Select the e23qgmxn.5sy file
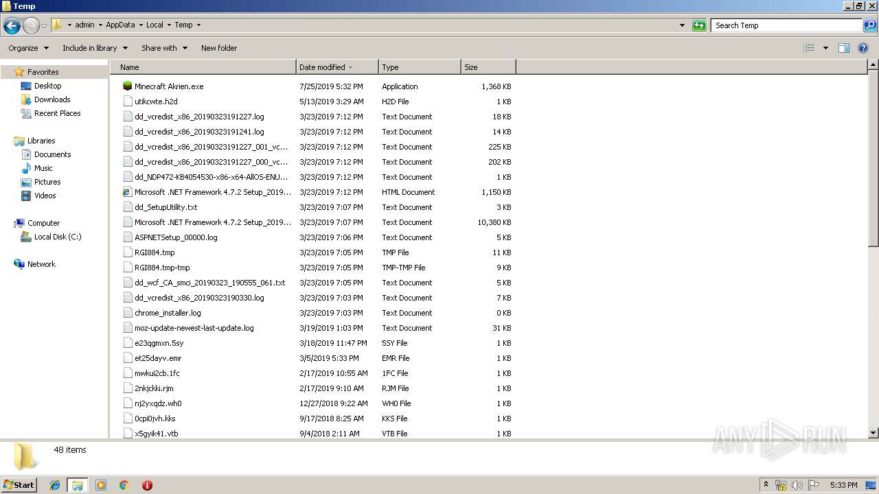The width and height of the screenshot is (879, 494). pos(159,343)
